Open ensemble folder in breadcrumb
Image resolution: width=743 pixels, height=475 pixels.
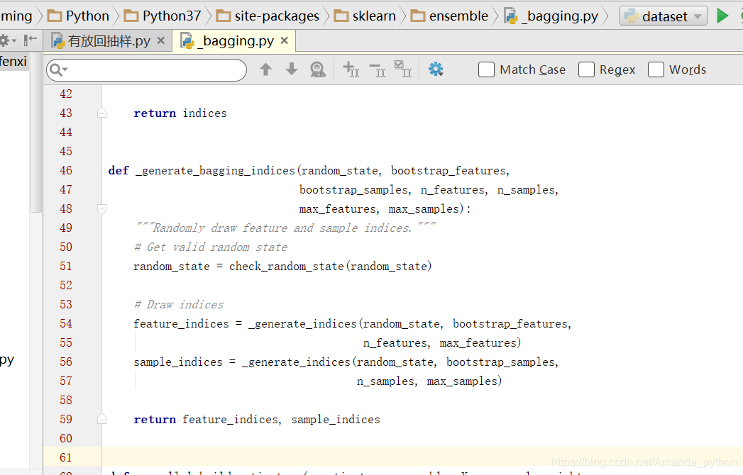pyautogui.click(x=449, y=16)
